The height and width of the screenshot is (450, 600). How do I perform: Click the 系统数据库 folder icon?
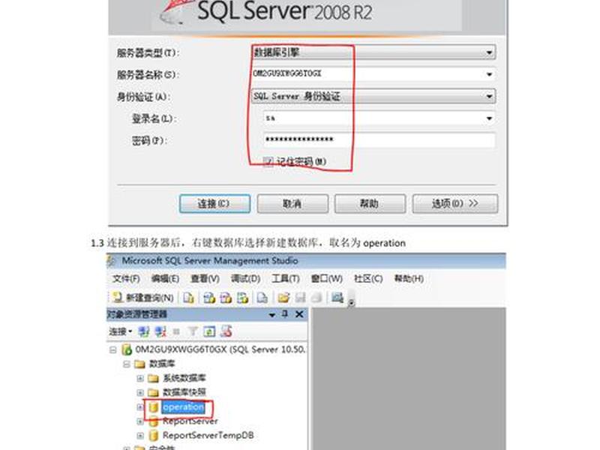pos(154,379)
